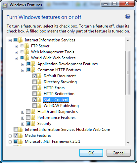This screenshot has height=163, width=137.
Task: Select the HTTP Redirection label
Action: (59, 94)
